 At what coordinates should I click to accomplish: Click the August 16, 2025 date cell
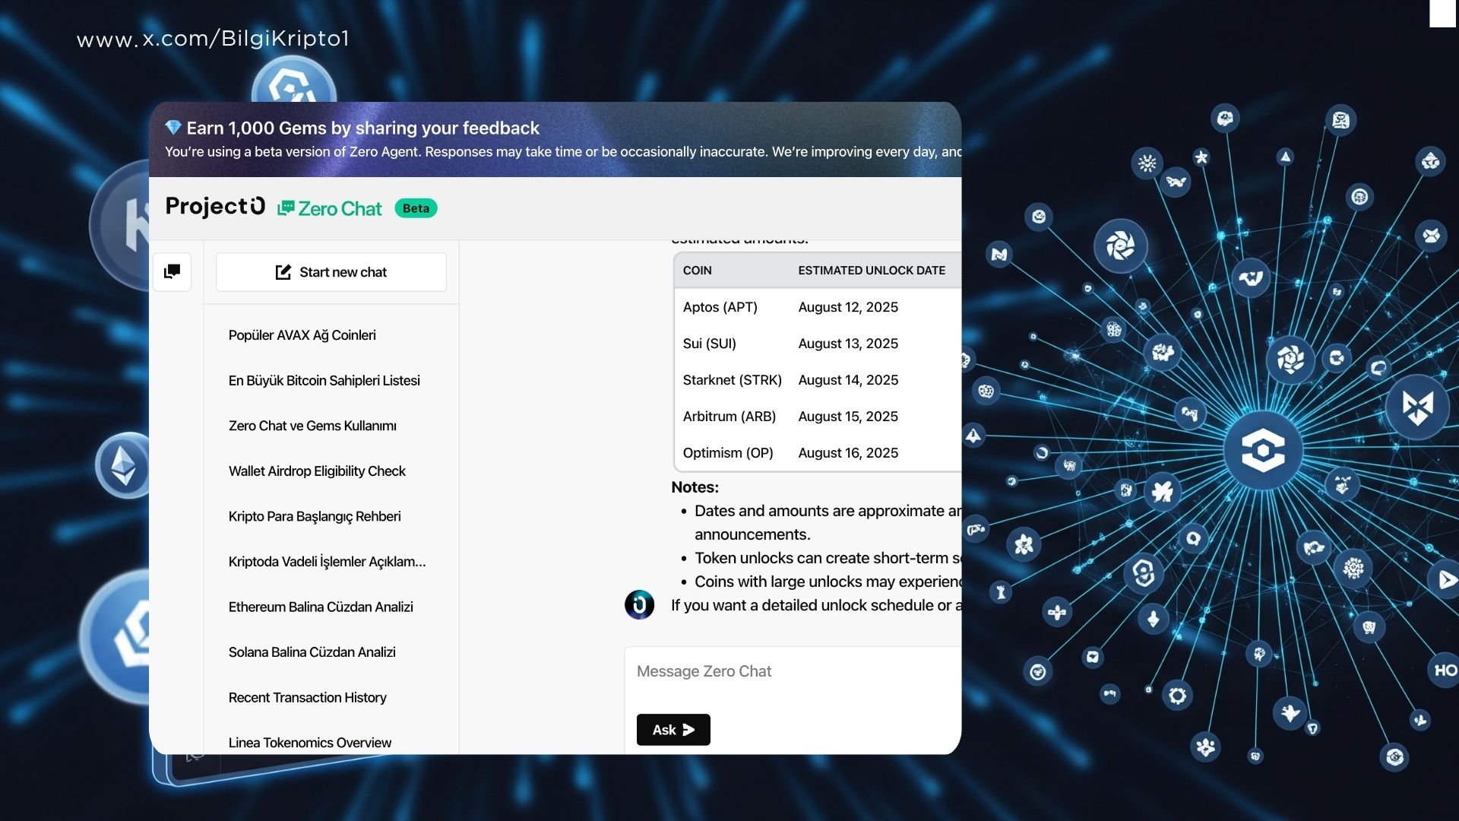(x=848, y=453)
